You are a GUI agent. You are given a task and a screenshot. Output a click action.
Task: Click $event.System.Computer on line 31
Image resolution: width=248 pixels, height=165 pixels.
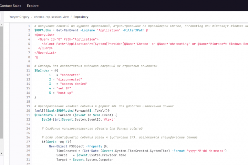click(x=93, y=159)
